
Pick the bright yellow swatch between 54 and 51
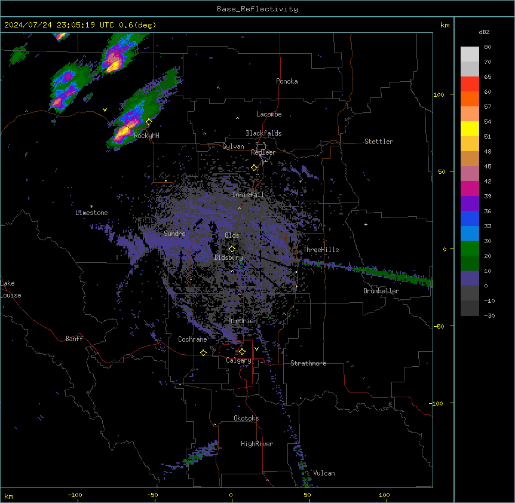(470, 129)
